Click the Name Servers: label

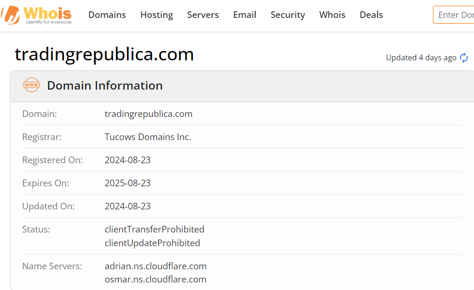point(52,266)
